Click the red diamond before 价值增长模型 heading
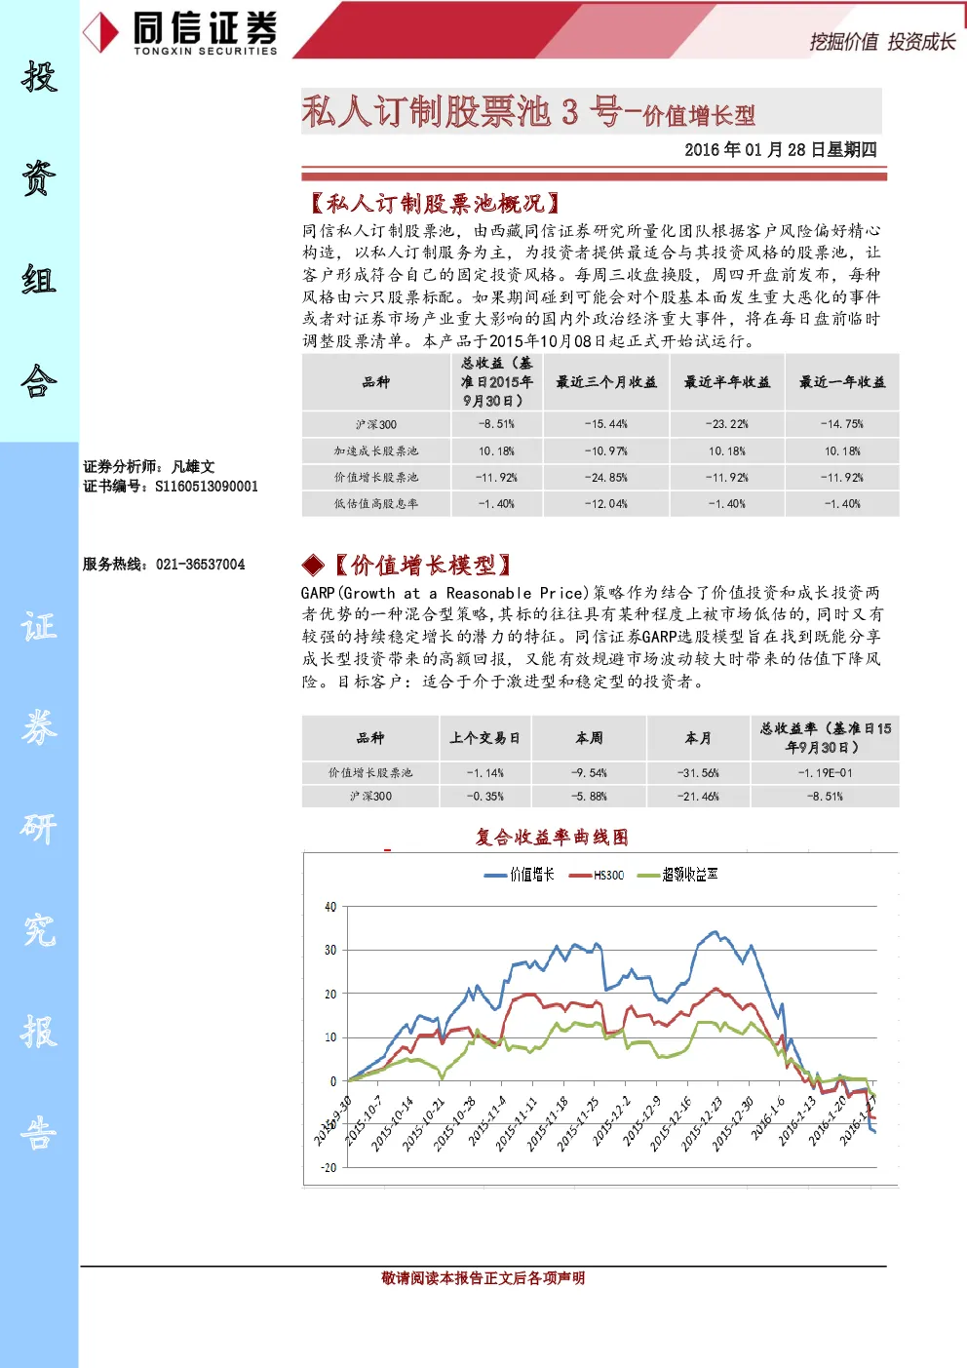 [x=313, y=565]
